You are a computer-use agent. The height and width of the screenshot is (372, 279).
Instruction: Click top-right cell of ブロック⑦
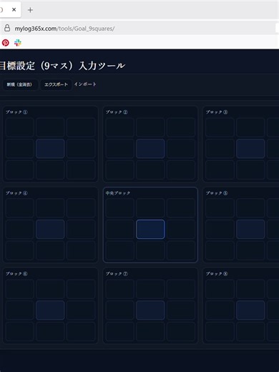click(181, 289)
